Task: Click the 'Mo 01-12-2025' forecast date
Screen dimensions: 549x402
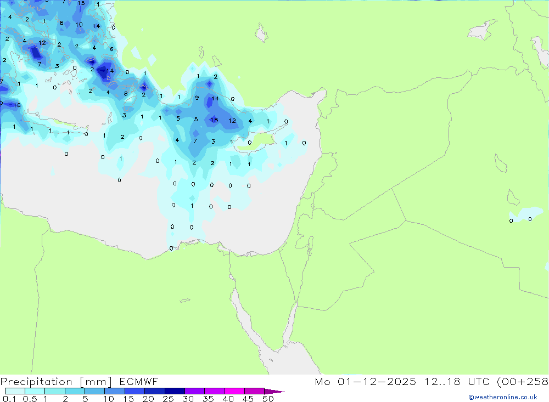Action: click(366, 381)
